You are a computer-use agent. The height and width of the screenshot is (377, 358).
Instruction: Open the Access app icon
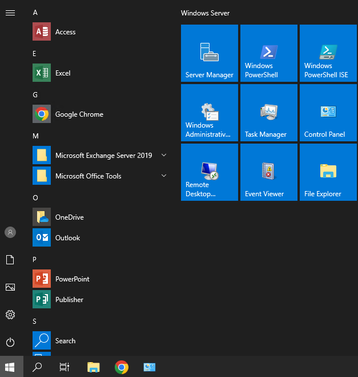click(x=42, y=31)
